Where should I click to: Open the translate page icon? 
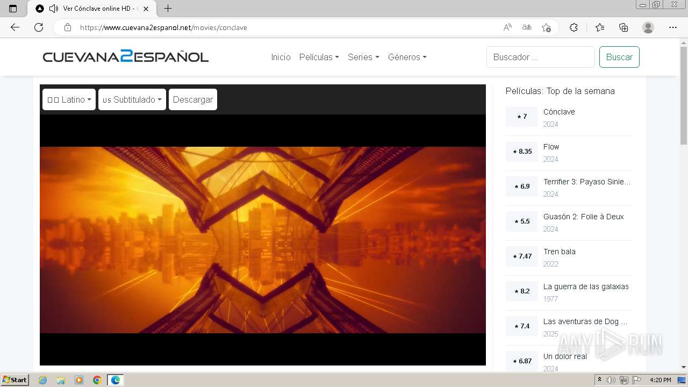(527, 27)
